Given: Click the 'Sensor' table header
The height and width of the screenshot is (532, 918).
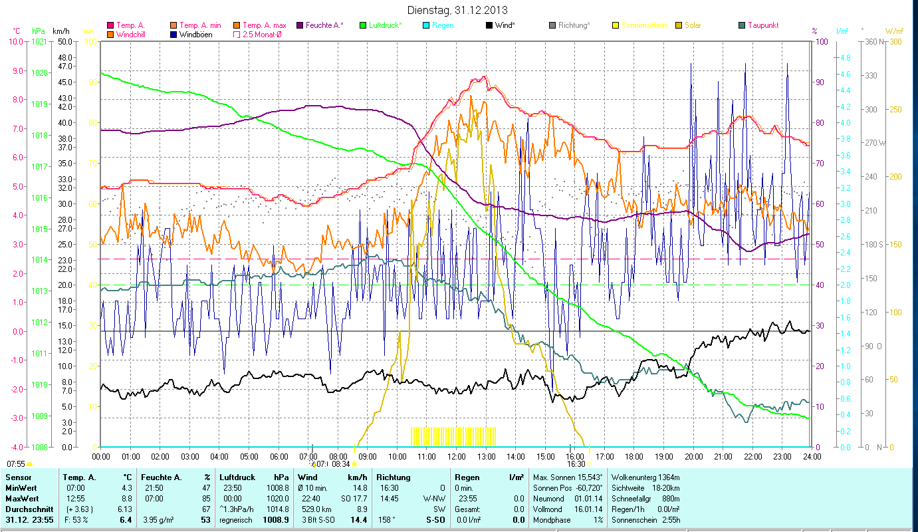Looking at the screenshot, I should point(17,477).
